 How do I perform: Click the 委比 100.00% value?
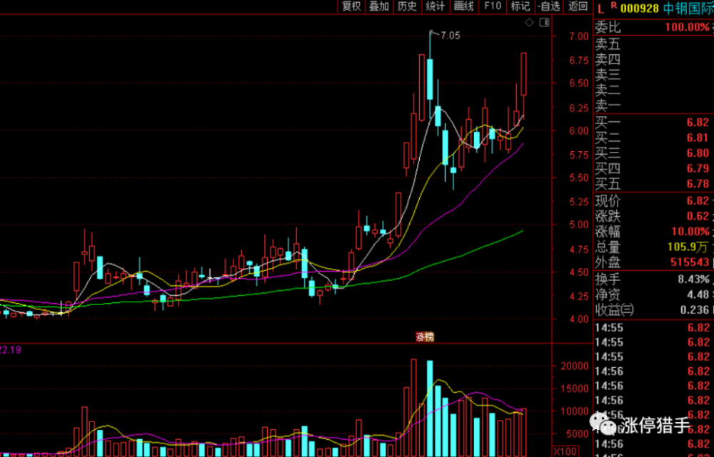point(687,27)
